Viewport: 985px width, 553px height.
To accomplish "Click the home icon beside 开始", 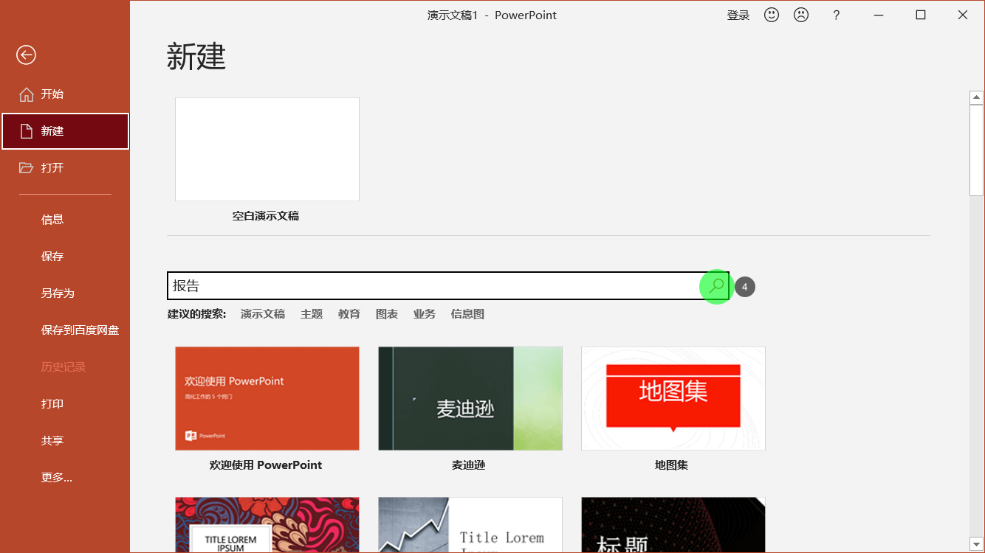I will (x=27, y=94).
